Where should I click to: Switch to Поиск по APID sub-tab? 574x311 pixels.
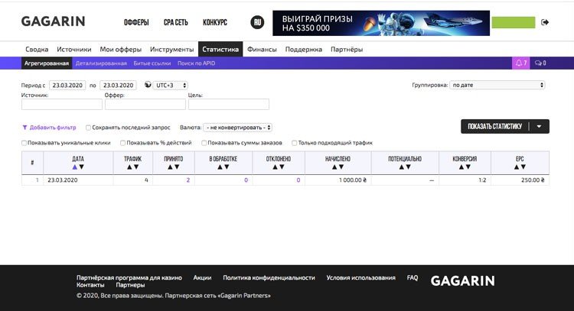(x=196, y=63)
